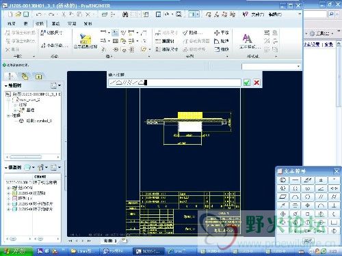Screen dimensions: 342x256
Task: Open the text style AA tool
Action: pos(248,41)
